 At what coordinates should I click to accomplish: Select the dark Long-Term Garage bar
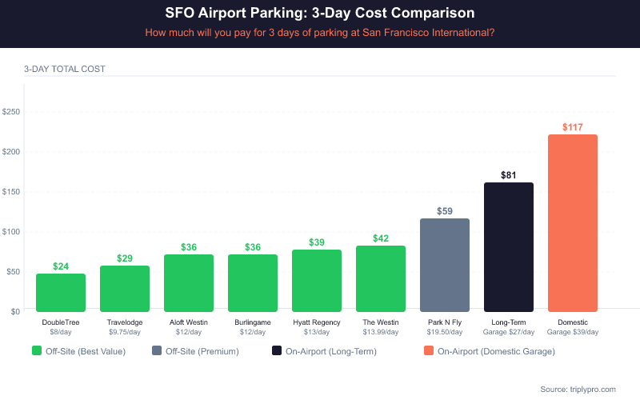[509, 247]
